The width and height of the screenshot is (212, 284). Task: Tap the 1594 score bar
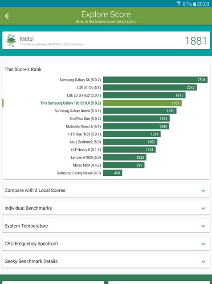tap(136, 119)
